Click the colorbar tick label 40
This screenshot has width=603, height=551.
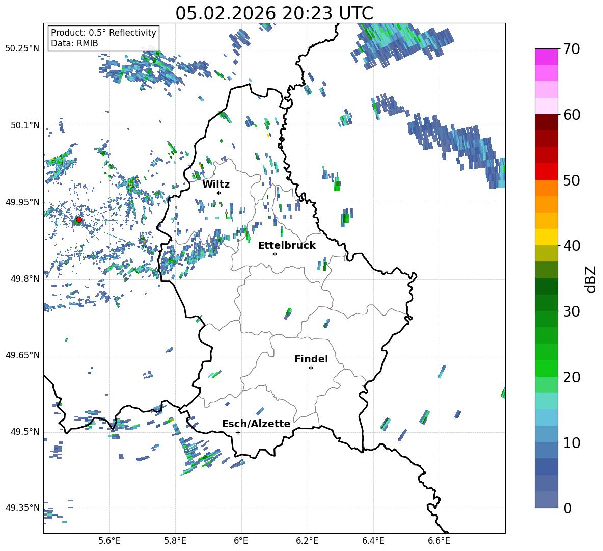[x=571, y=246]
